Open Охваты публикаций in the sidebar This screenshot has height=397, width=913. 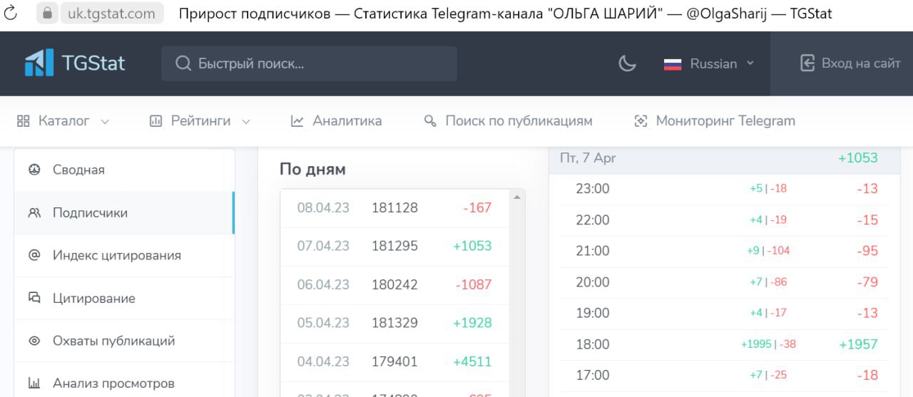tap(124, 341)
